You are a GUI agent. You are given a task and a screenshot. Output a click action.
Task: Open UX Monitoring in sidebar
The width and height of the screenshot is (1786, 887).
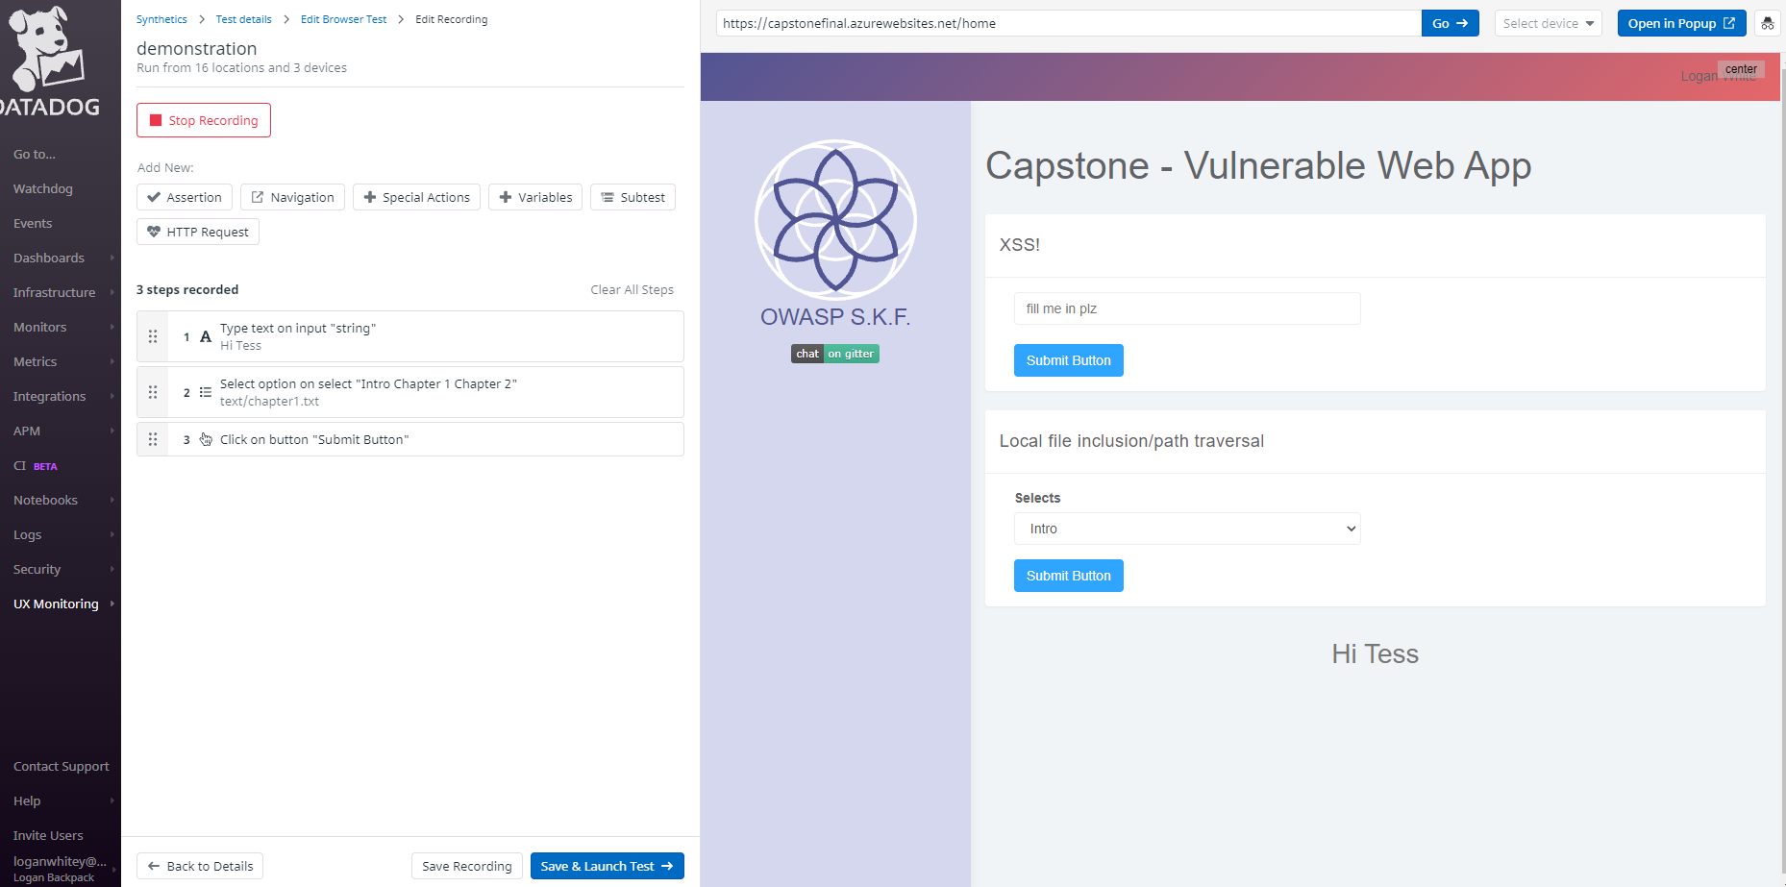[60, 604]
